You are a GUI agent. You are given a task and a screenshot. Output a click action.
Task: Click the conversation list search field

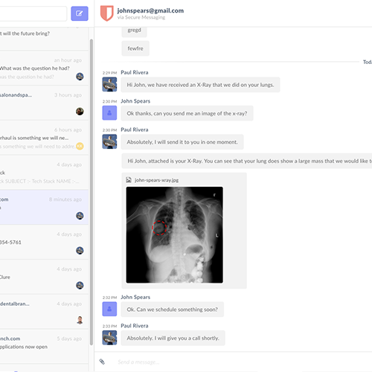pos(33,13)
